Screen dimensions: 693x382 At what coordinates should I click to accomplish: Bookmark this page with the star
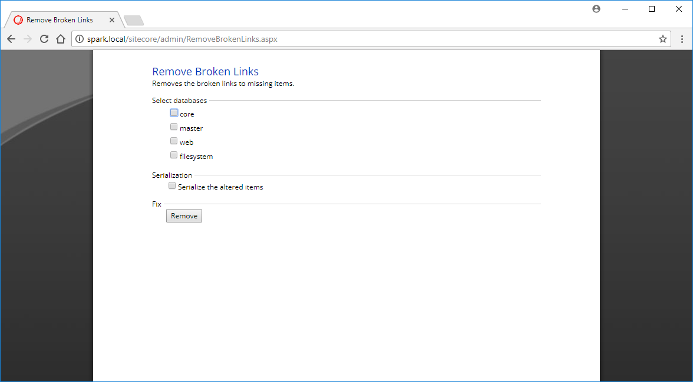[662, 39]
